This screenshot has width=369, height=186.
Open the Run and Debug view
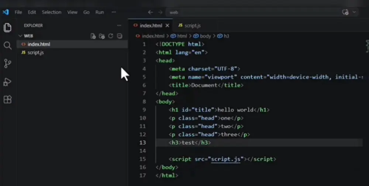point(7,82)
